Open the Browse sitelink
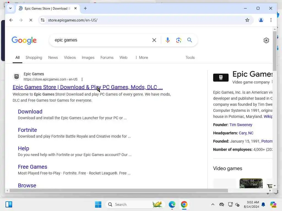 [27, 185]
